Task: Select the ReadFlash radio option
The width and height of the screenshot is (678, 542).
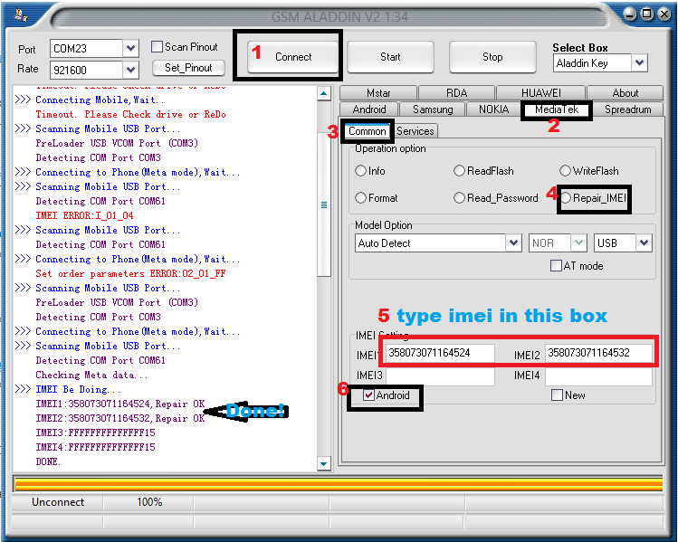Action: (459, 171)
